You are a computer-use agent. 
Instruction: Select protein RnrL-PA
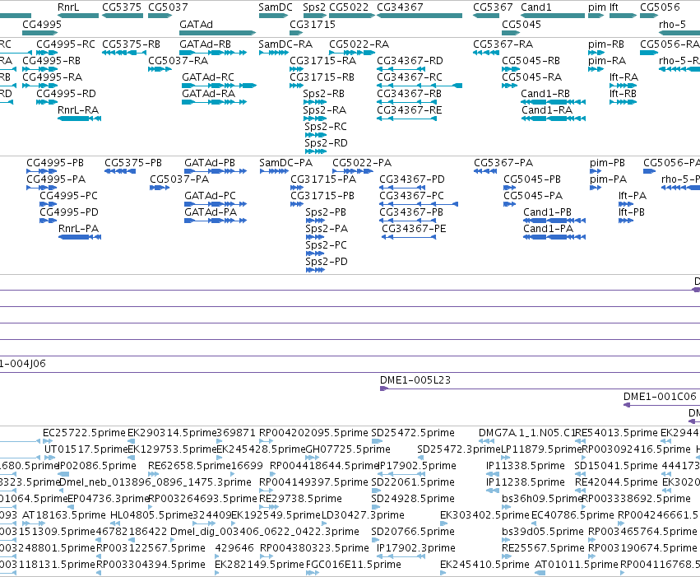(x=79, y=229)
